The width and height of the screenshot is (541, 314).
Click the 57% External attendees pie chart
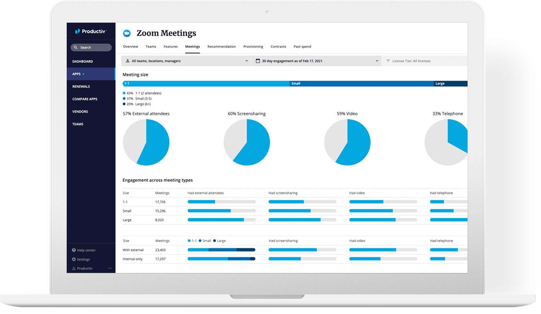[146, 142]
